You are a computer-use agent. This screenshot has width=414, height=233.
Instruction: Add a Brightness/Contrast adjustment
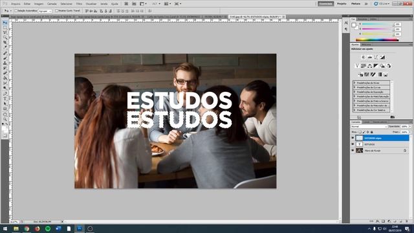pyautogui.click(x=364, y=57)
